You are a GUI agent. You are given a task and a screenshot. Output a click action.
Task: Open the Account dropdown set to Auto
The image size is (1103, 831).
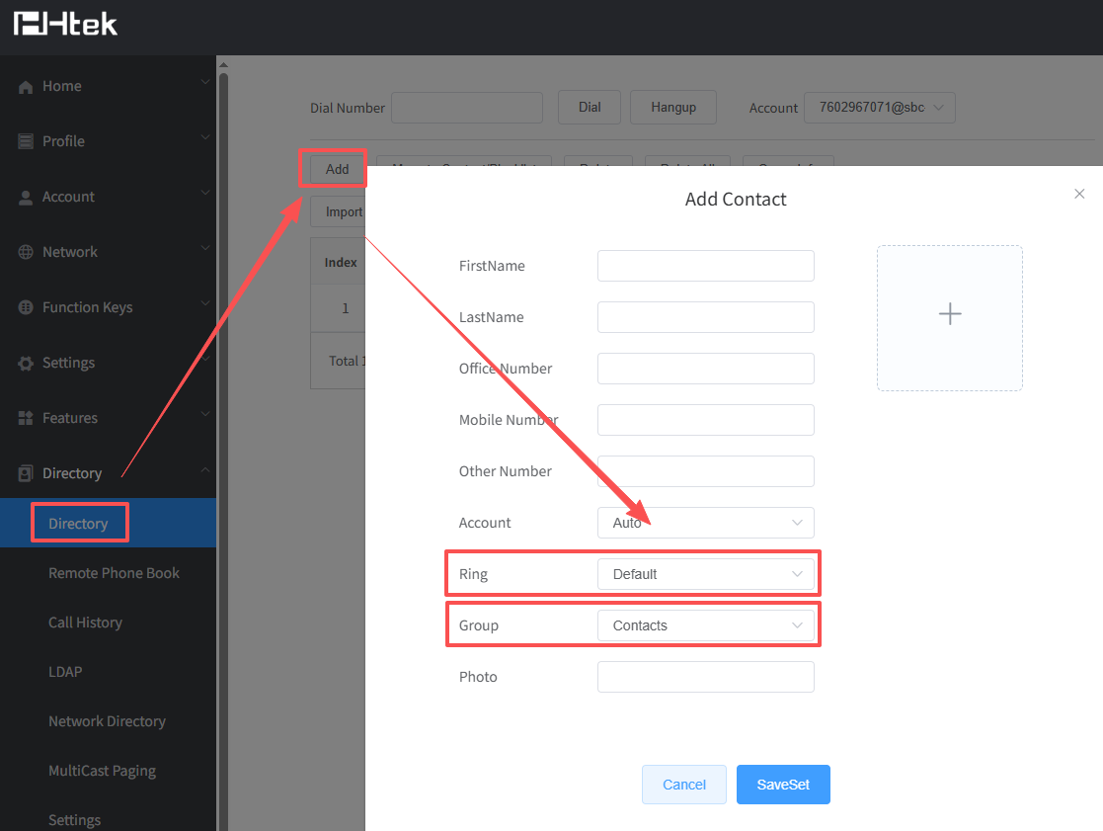pos(705,523)
